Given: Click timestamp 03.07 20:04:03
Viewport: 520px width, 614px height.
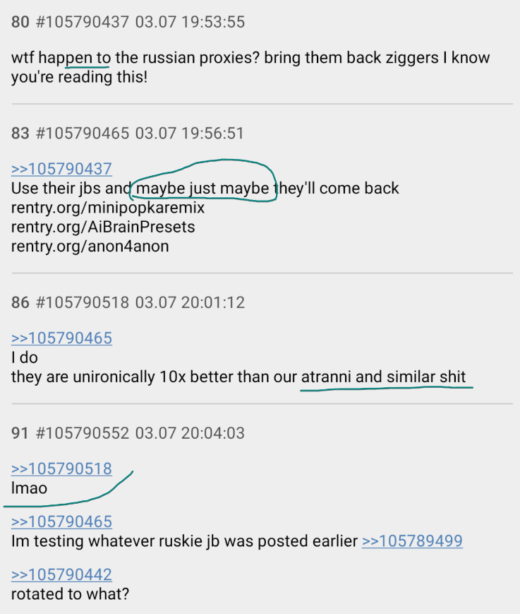Looking at the screenshot, I should [190, 433].
